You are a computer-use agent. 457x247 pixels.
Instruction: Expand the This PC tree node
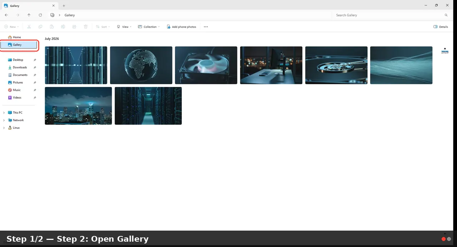pyautogui.click(x=4, y=113)
